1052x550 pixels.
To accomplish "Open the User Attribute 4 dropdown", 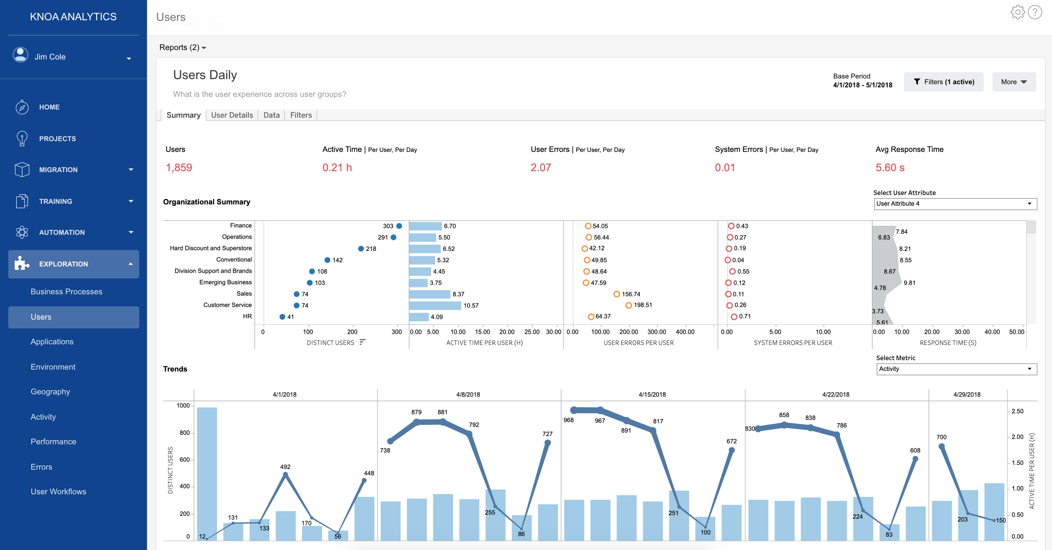I will [x=955, y=204].
